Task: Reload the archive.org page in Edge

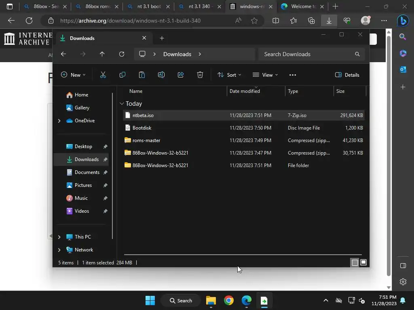Action: 29,21
